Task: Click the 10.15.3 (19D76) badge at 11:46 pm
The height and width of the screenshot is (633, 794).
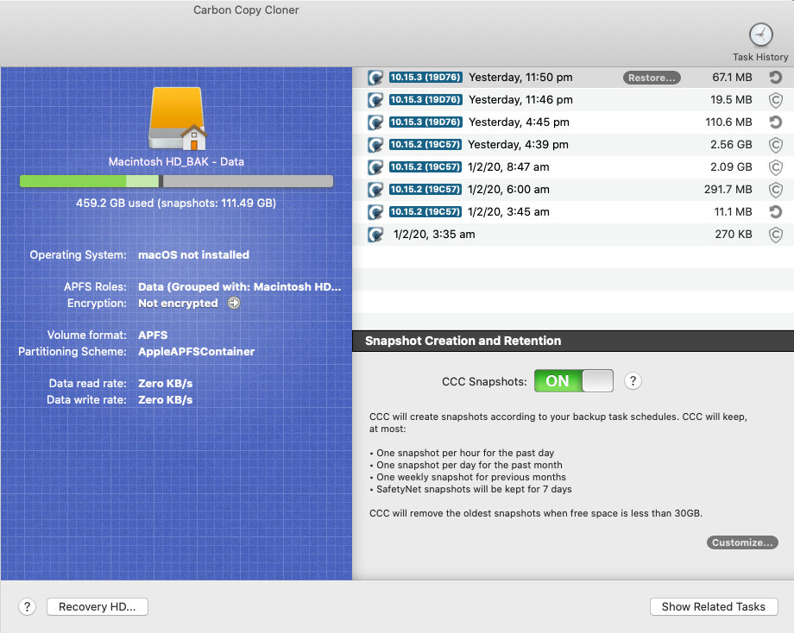Action: (425, 100)
